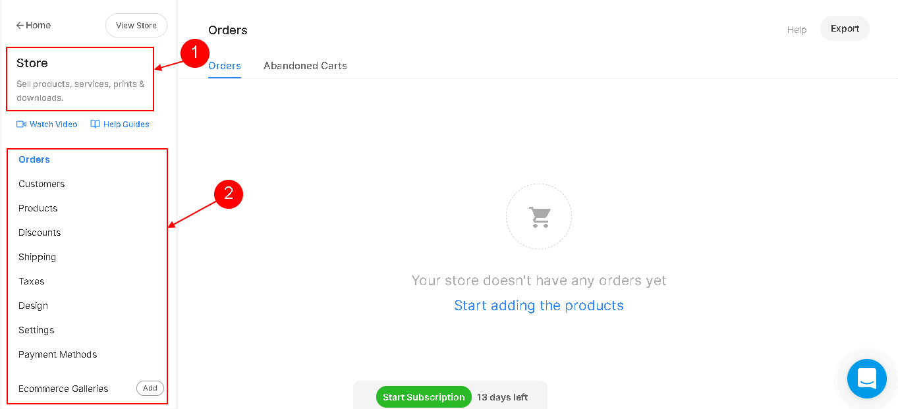This screenshot has width=898, height=409.
Task: Select the Orders tab
Action: click(x=225, y=66)
